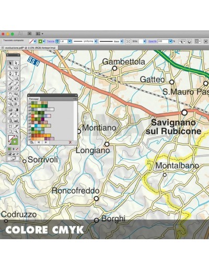
Task: Open the Paesaggi panel options menu
Action: 75,99
